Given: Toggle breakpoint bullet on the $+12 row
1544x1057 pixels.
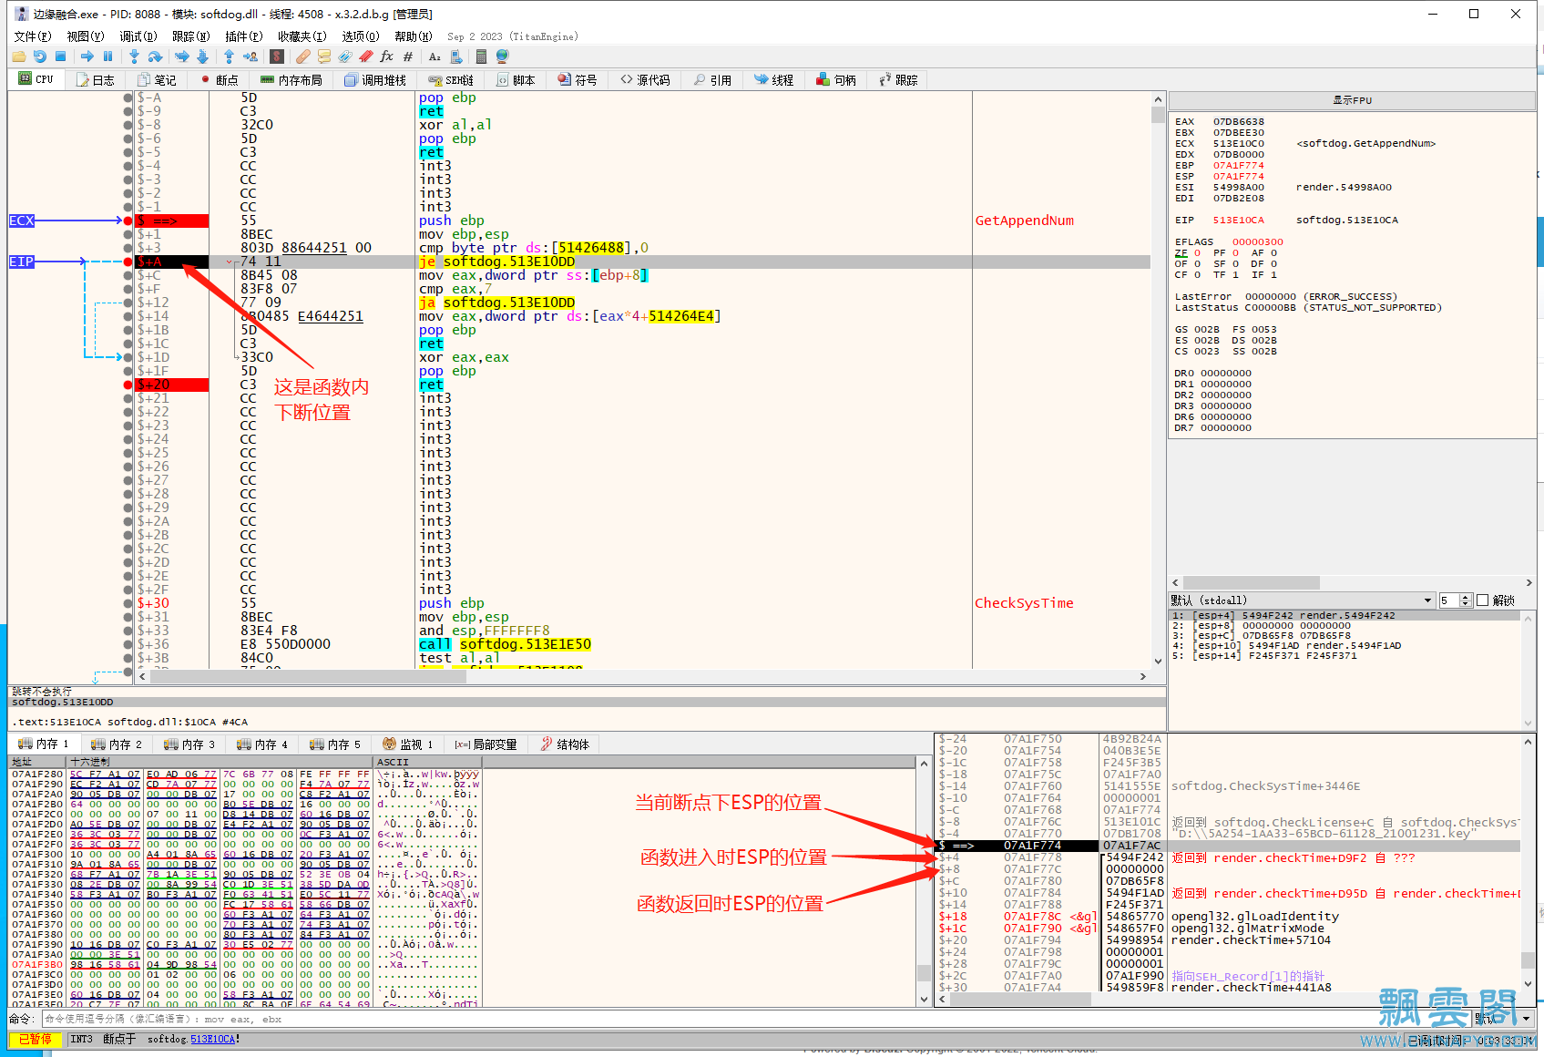Looking at the screenshot, I should [x=128, y=303].
